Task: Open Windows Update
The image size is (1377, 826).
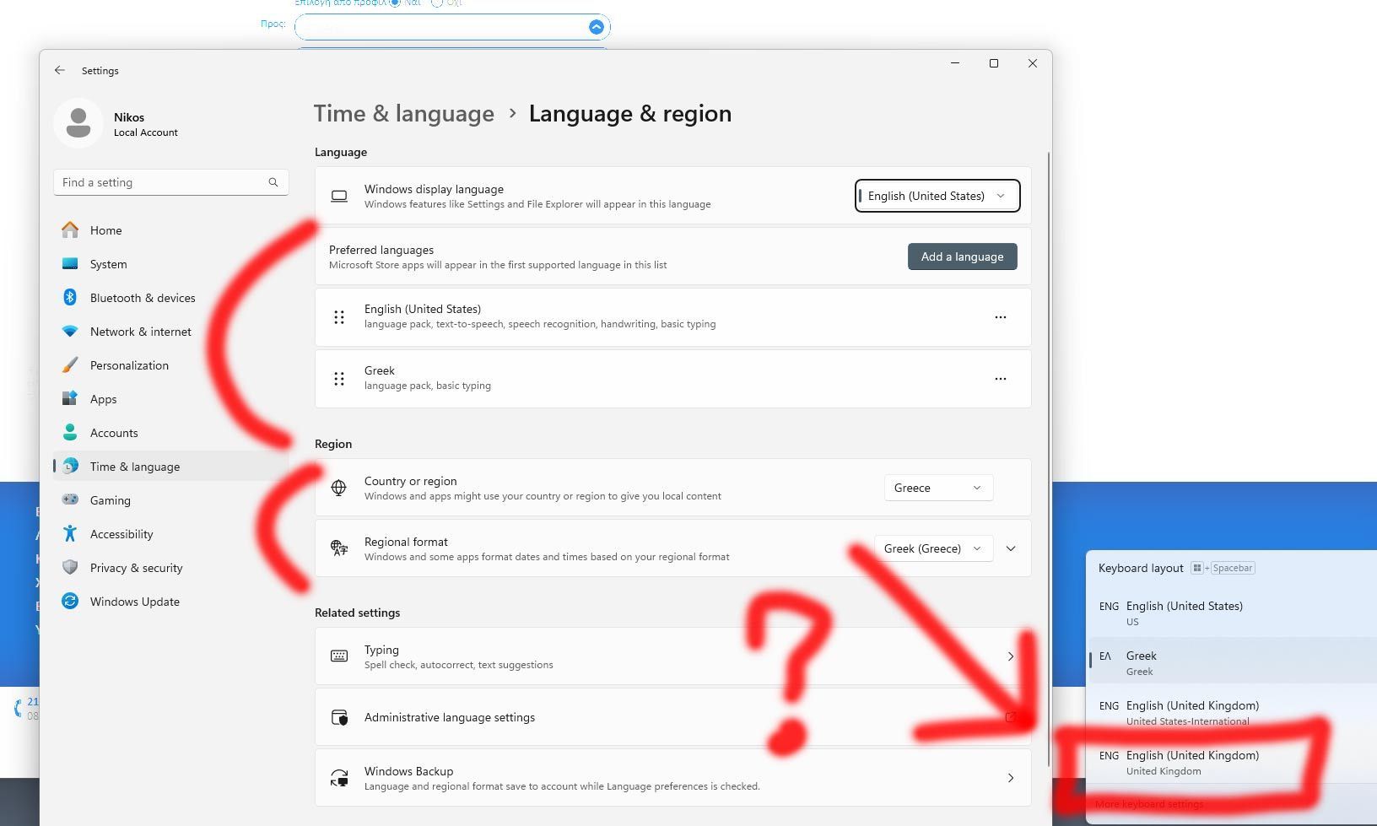Action: click(x=134, y=602)
